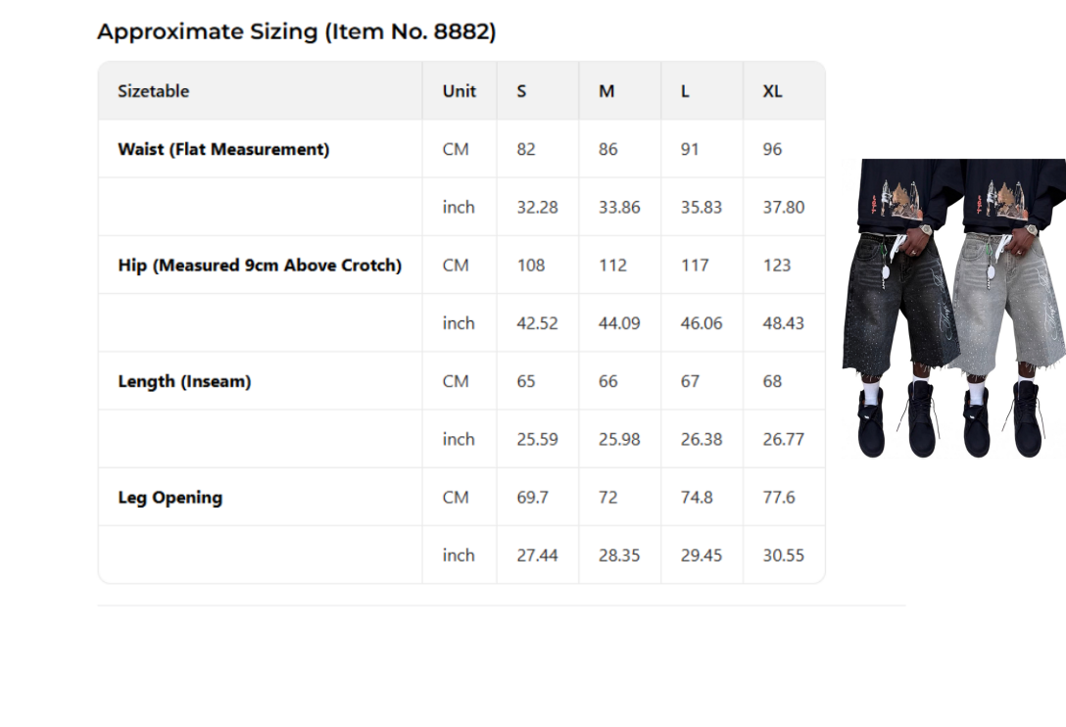1066x727 pixels.
Task: Click the 82 waist value for size S
Action: [526, 149]
